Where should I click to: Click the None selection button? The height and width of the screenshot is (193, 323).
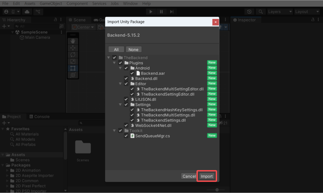click(x=134, y=50)
